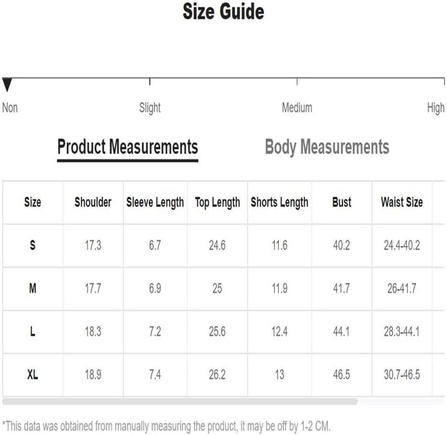The width and height of the screenshot is (447, 435).
Task: Click the Size column header
Action: pos(32,202)
